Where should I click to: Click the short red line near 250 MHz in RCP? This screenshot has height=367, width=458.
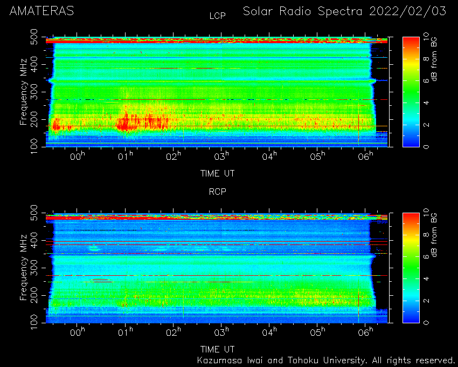click(x=101, y=280)
